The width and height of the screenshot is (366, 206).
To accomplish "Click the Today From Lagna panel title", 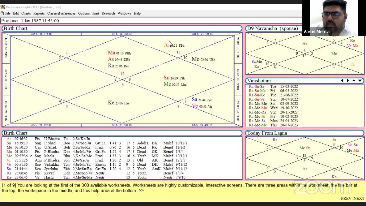I will pyautogui.click(x=267, y=133).
